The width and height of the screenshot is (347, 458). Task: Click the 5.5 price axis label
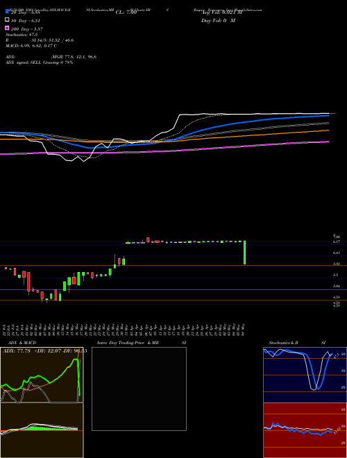point(336,275)
